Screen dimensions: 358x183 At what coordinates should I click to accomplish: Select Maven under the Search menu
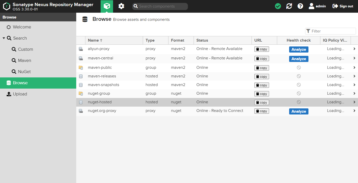pyautogui.click(x=24, y=60)
